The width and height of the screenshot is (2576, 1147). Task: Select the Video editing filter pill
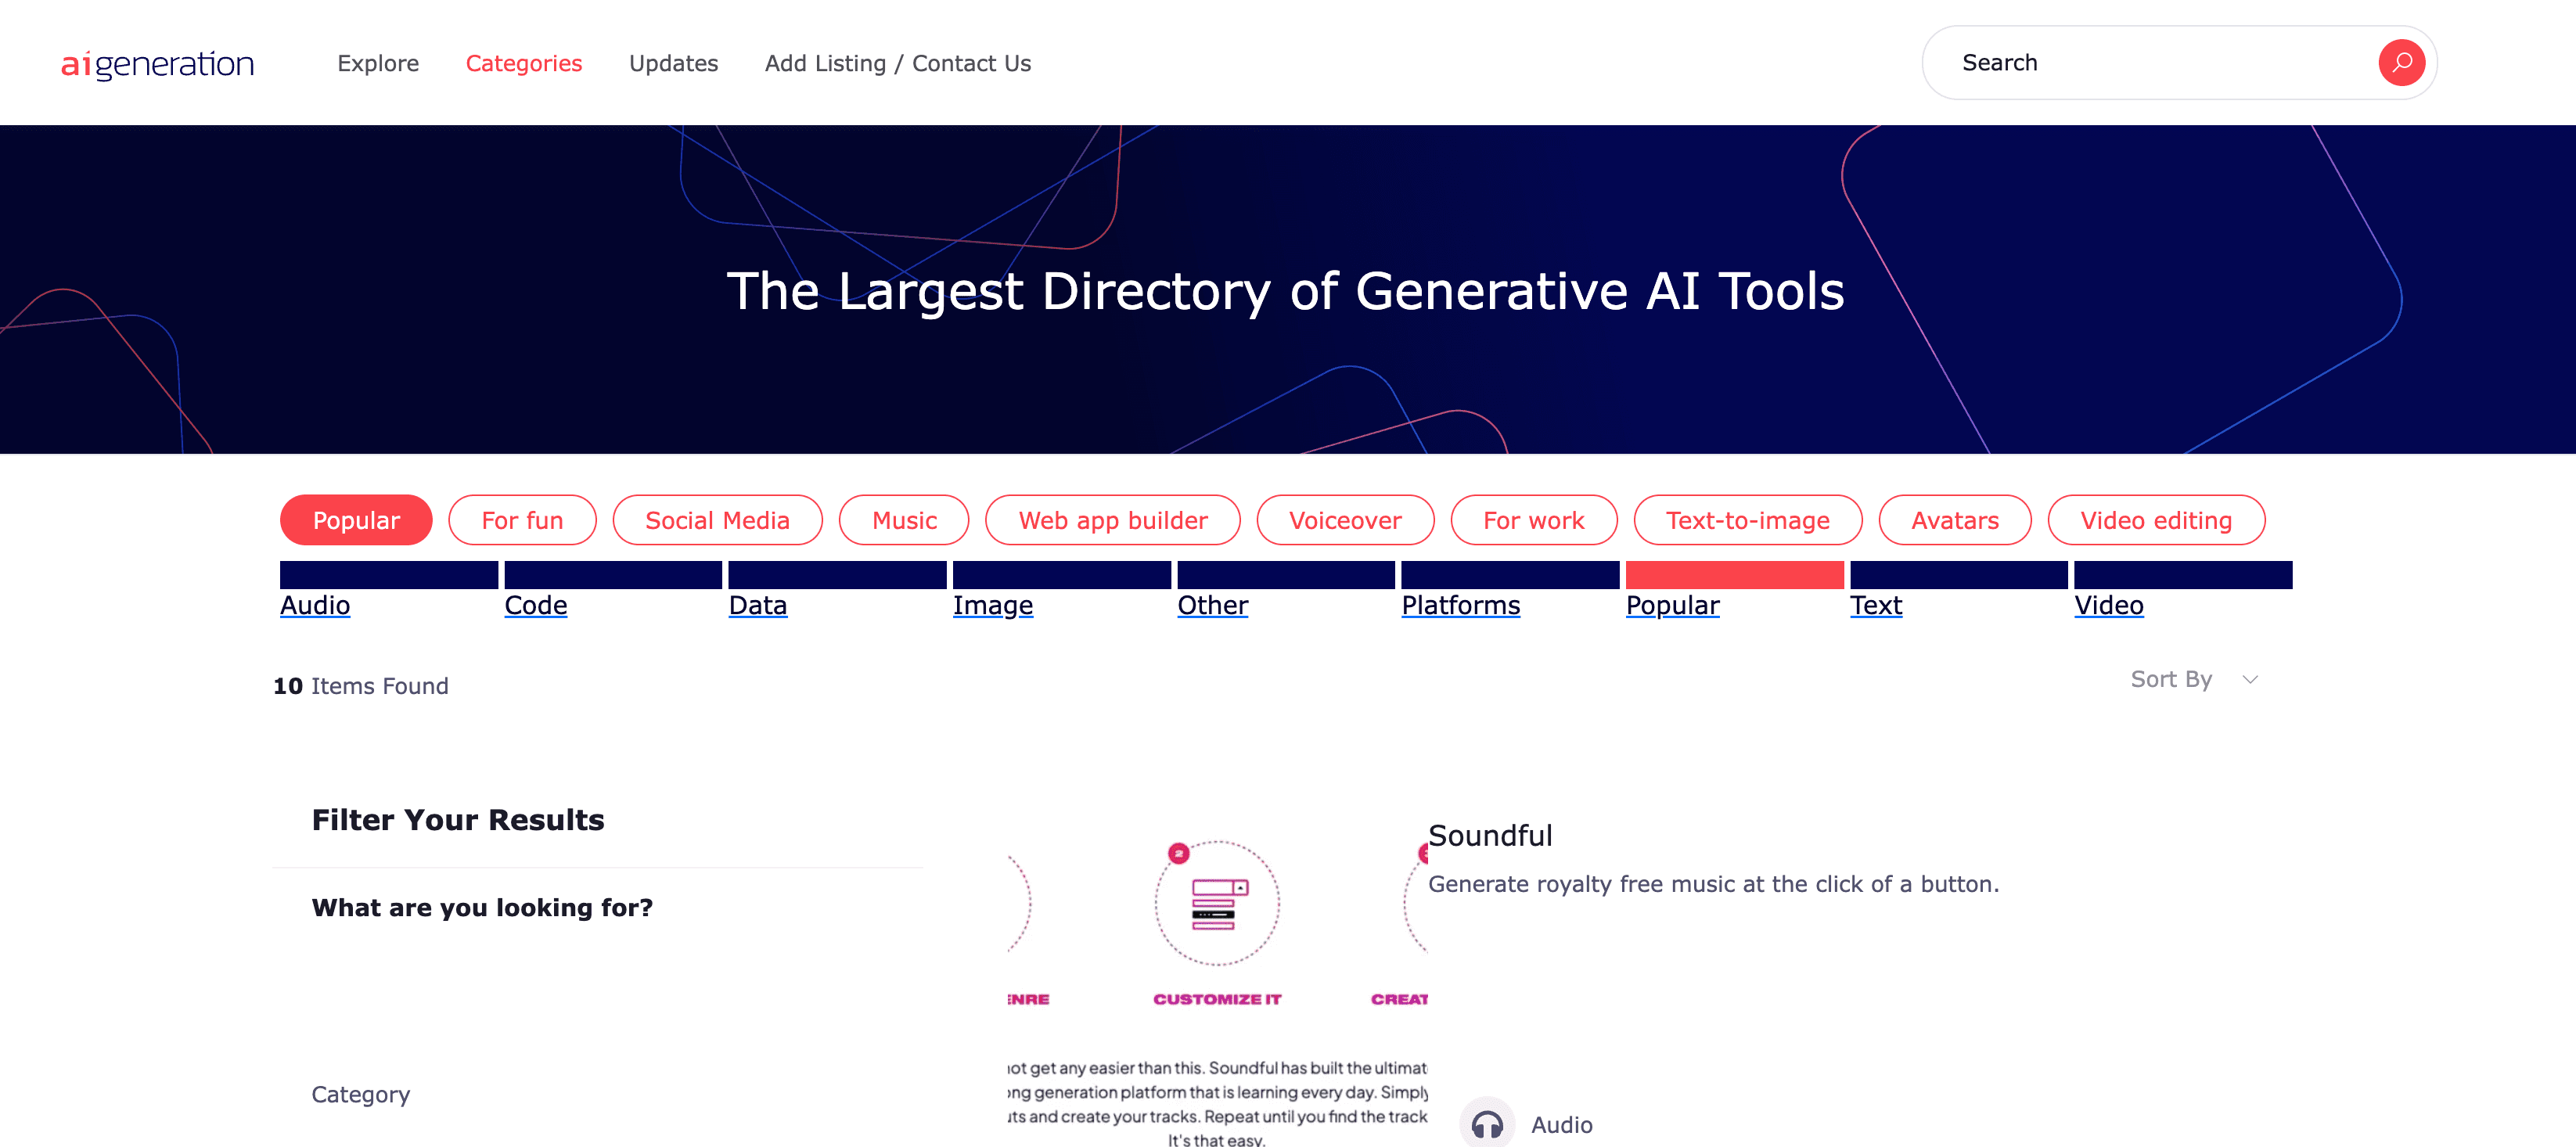click(x=2156, y=520)
